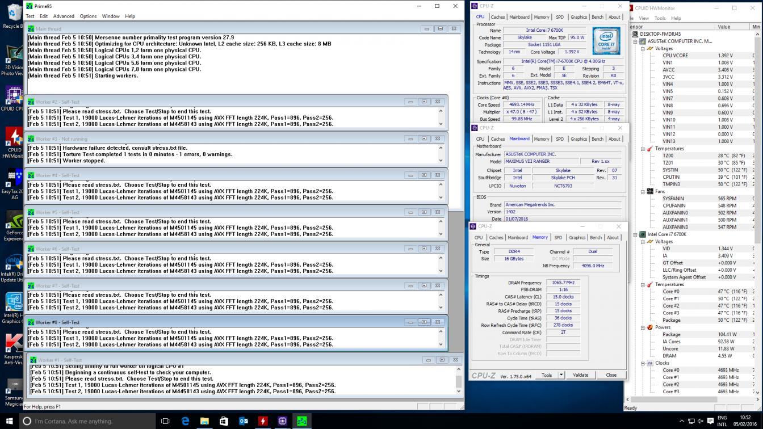Click the taskbar clock showing 10:52

click(745, 421)
